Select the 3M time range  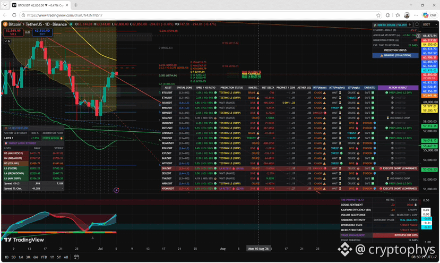point(28,257)
